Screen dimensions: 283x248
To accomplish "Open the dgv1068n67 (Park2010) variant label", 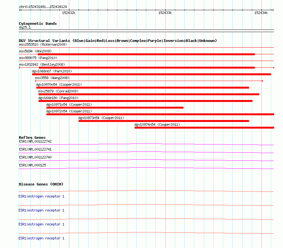I will [x=52, y=71].
